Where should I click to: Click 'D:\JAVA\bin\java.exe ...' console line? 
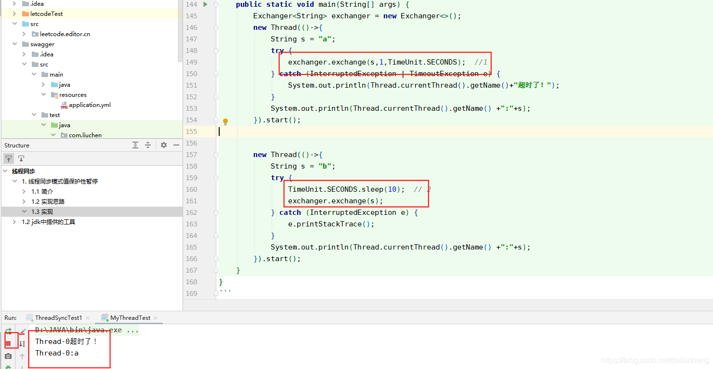click(87, 330)
